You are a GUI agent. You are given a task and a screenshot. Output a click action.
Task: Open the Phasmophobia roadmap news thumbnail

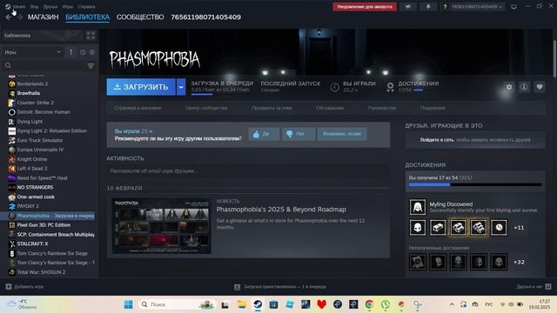(161, 226)
